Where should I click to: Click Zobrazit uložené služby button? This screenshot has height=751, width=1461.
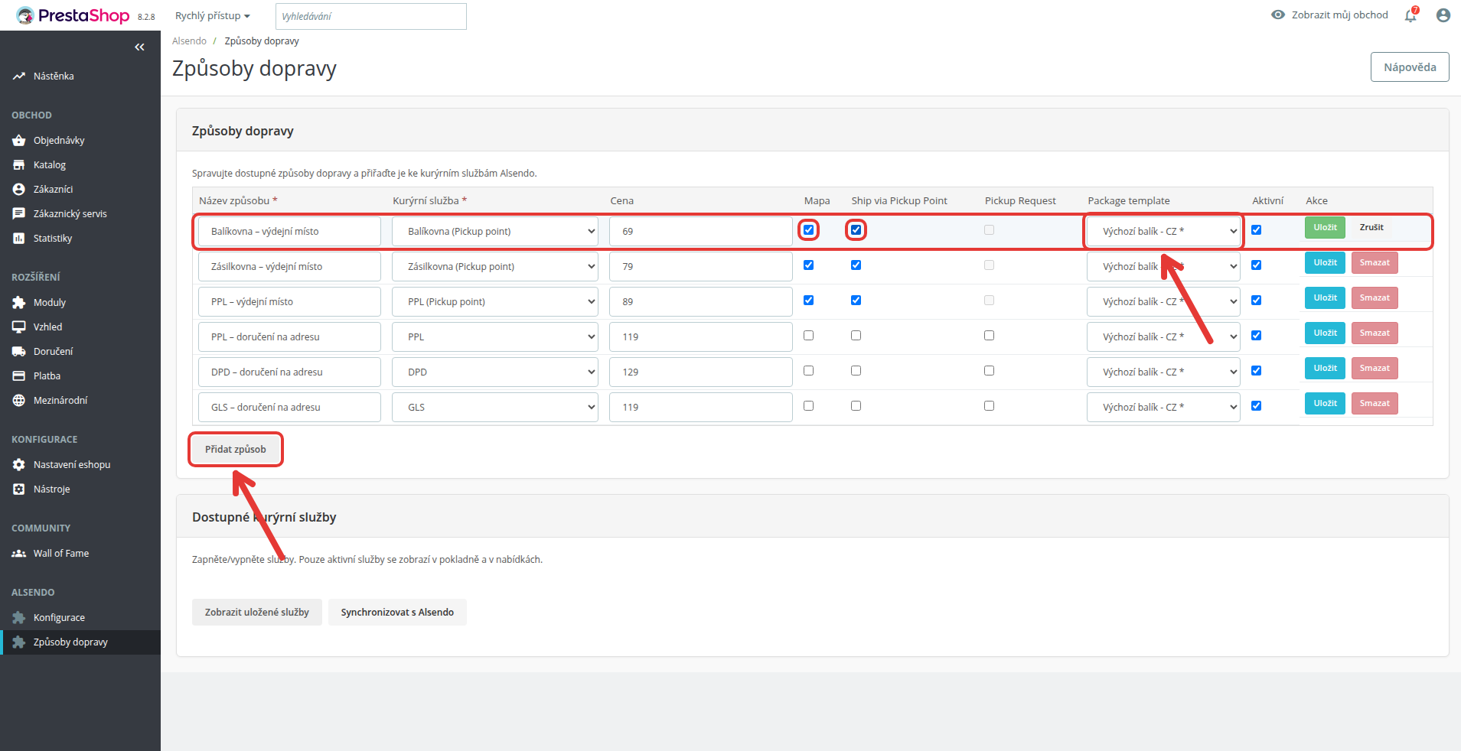[257, 613]
